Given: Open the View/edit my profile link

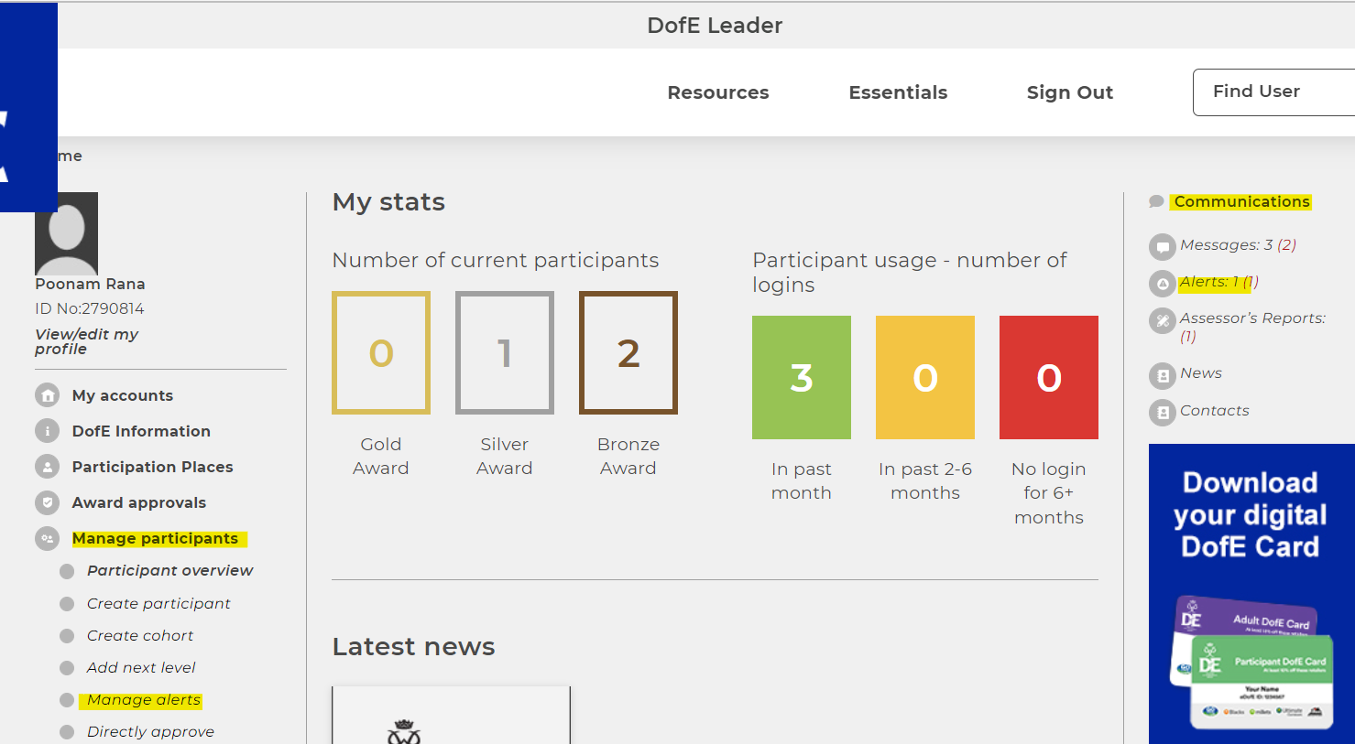Looking at the screenshot, I should click(x=86, y=341).
